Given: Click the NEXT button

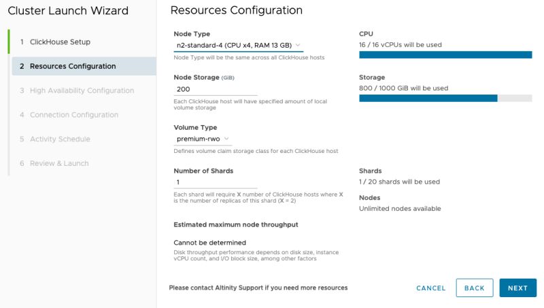Looking at the screenshot, I should coord(517,288).
